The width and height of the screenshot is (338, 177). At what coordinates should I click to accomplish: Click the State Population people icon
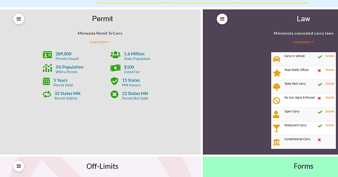pyautogui.click(x=116, y=55)
